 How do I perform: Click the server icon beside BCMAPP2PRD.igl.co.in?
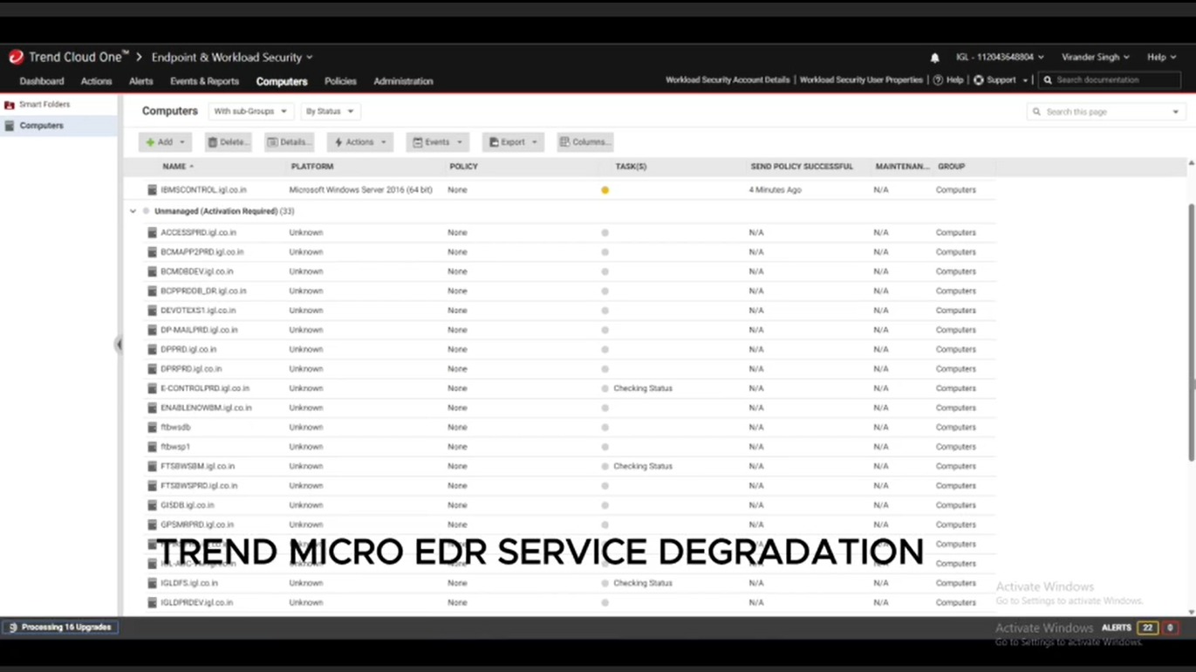(152, 252)
